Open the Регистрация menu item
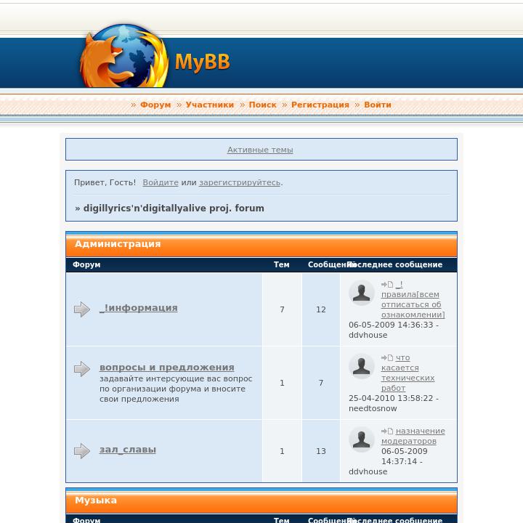523x523 pixels. pyautogui.click(x=320, y=105)
